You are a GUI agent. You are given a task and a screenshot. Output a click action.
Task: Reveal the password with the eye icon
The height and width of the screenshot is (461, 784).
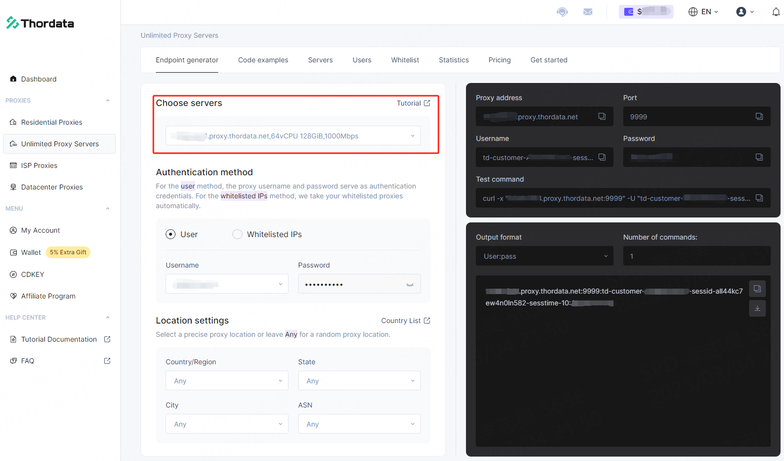click(410, 284)
